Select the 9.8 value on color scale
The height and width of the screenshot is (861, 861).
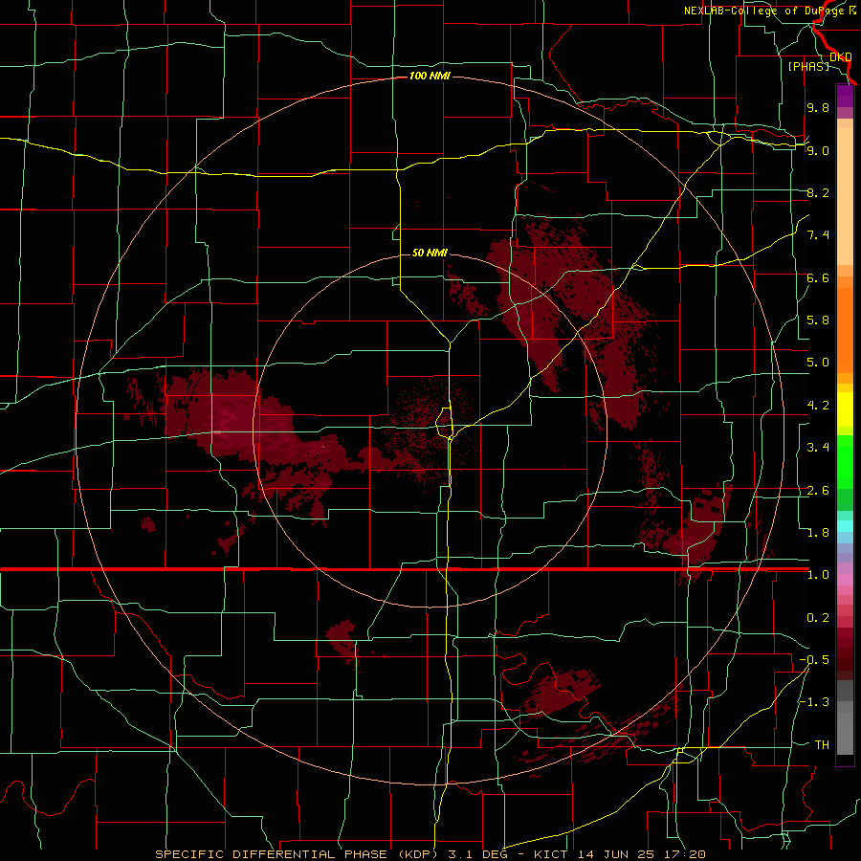point(818,107)
